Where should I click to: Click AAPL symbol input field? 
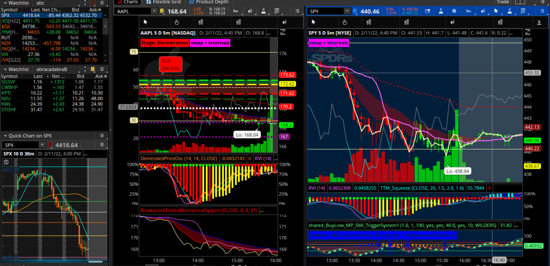[133, 11]
